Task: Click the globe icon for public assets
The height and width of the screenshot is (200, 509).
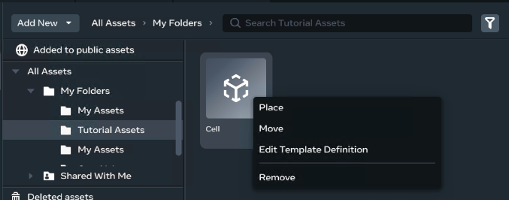Action: click(x=22, y=50)
